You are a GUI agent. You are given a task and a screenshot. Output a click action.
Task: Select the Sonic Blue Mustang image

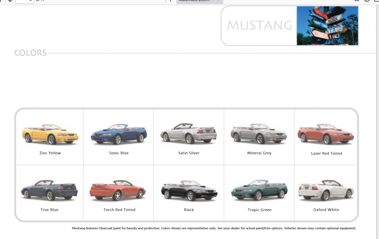[x=119, y=134]
